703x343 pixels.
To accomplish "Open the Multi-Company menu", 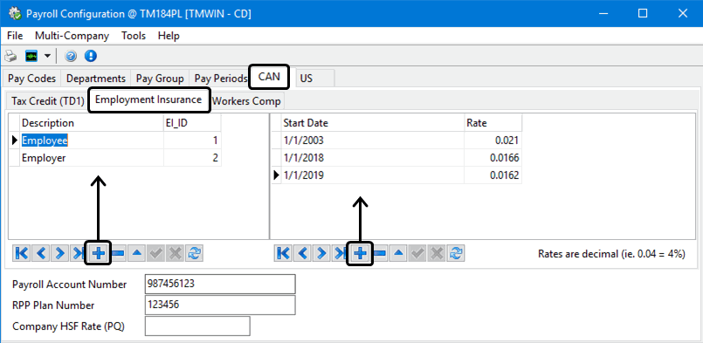I will coord(72,36).
